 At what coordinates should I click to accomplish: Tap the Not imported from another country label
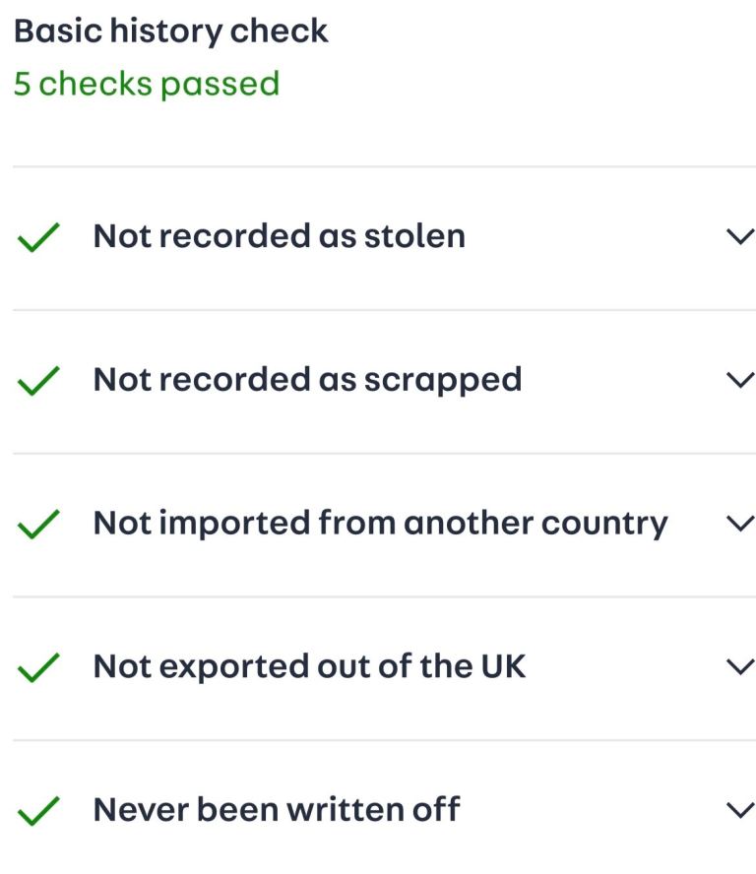(380, 523)
